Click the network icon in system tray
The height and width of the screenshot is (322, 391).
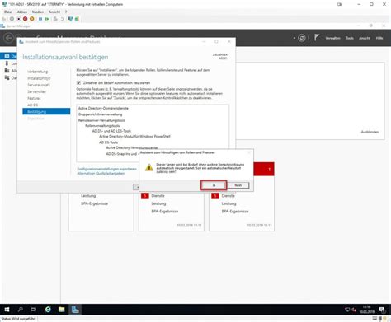[347, 310]
